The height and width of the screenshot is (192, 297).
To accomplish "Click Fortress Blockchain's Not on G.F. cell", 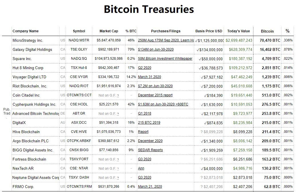I will tap(109, 159).
